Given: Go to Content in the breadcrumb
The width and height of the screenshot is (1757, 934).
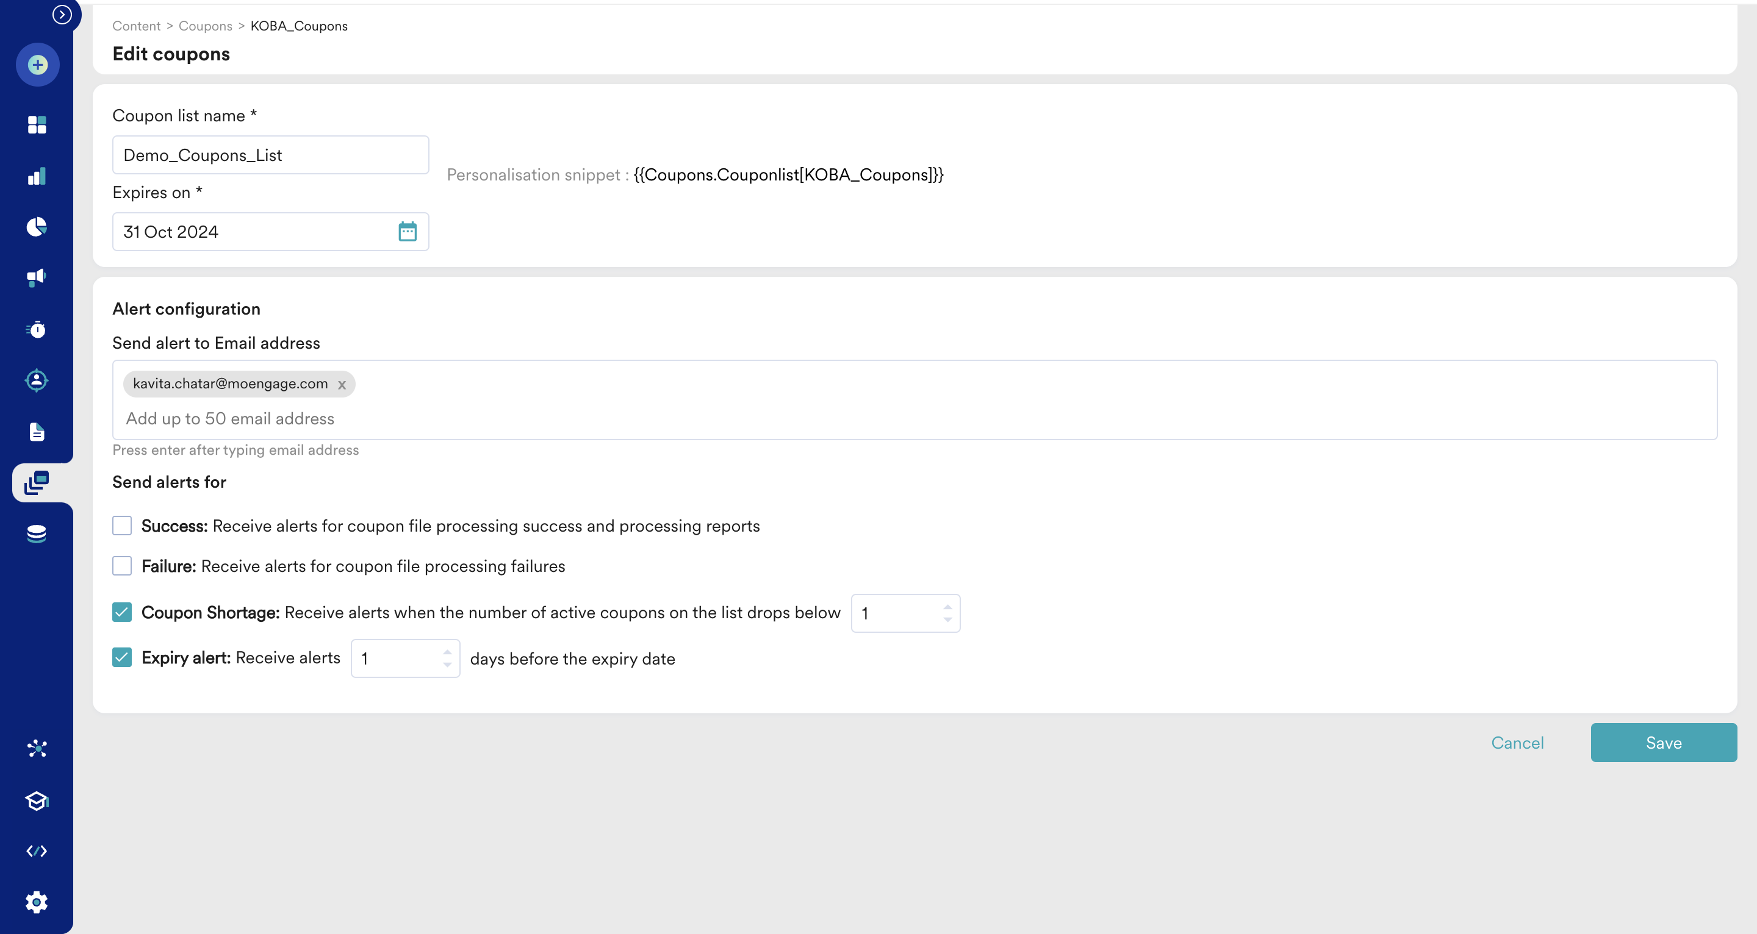Looking at the screenshot, I should click(x=137, y=26).
